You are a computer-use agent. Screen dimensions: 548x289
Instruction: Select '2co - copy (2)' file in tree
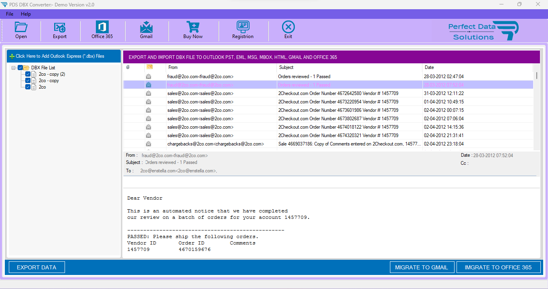pos(52,74)
